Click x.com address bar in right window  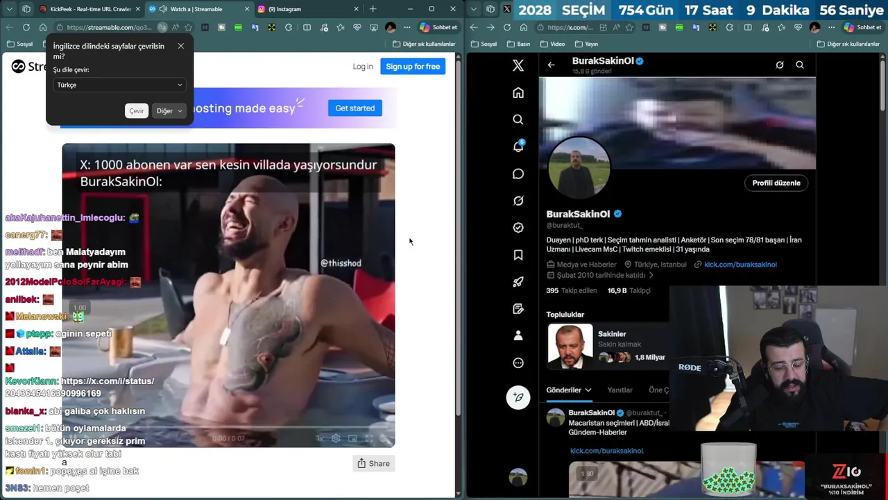pos(570,27)
